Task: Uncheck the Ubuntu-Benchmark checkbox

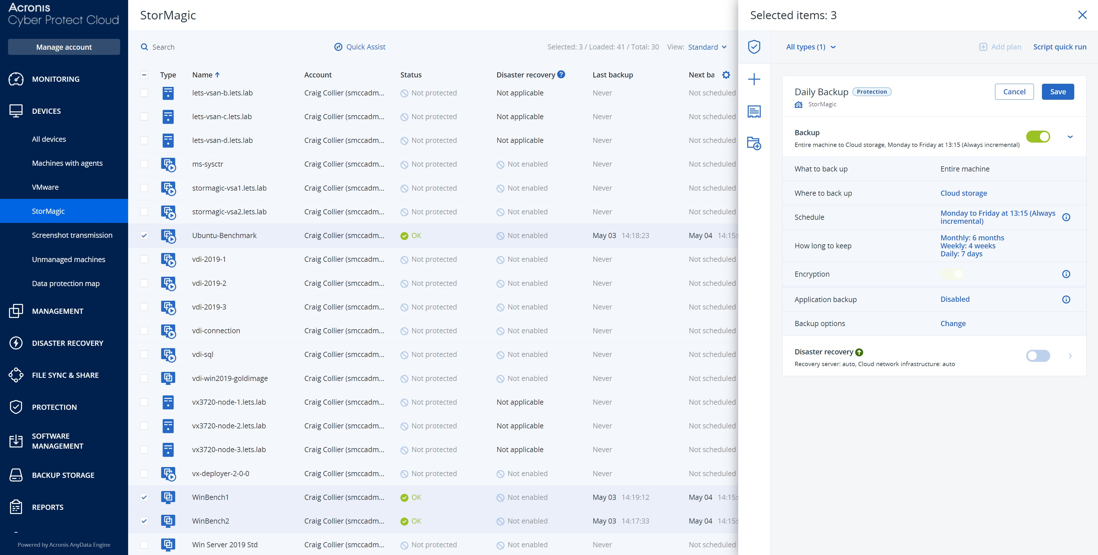Action: pyautogui.click(x=144, y=235)
